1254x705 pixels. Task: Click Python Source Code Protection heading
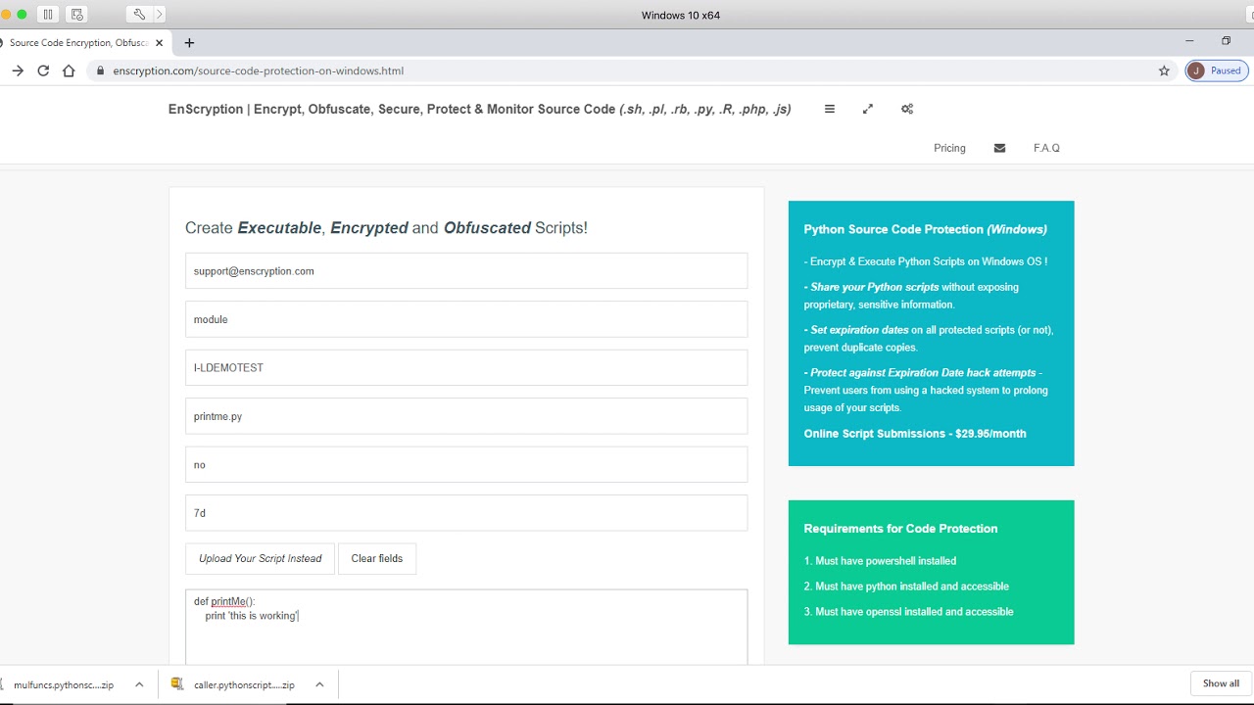[925, 229]
